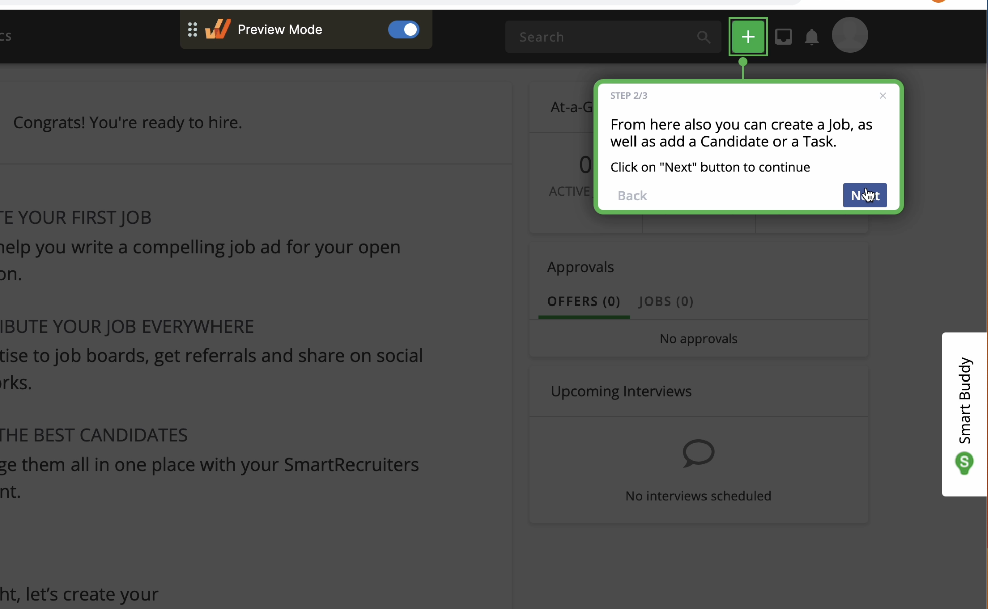988x609 pixels.
Task: Toggle the Preview Mode switch off
Action: point(403,30)
